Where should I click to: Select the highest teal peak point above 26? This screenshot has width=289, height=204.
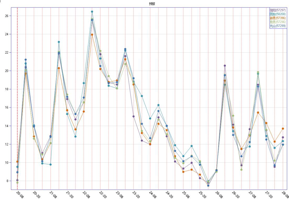coord(92,12)
